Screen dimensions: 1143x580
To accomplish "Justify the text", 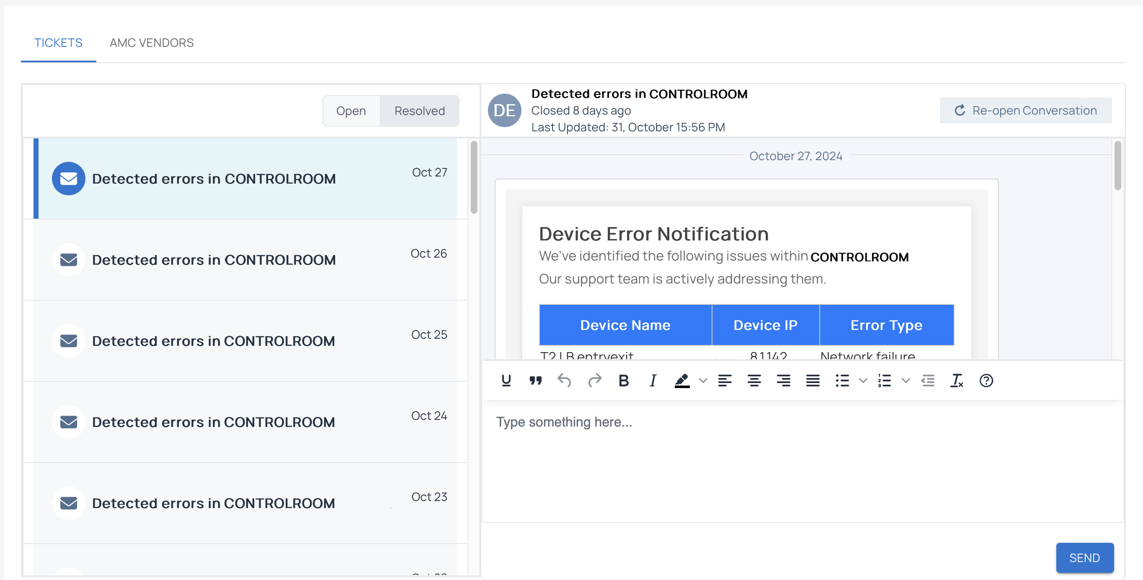I will tap(813, 381).
